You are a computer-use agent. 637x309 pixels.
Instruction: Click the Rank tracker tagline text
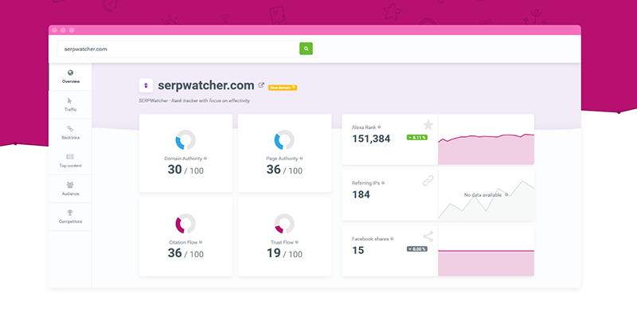194,100
